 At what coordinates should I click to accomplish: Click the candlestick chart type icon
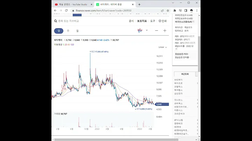click(140, 30)
